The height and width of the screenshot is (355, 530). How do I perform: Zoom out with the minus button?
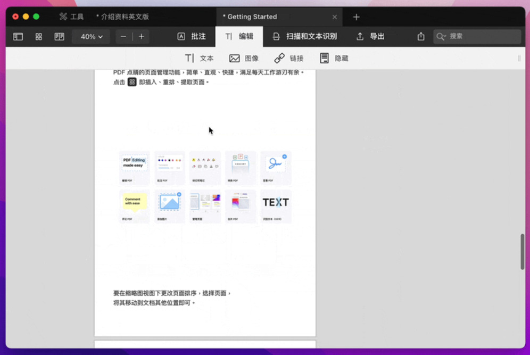click(123, 37)
